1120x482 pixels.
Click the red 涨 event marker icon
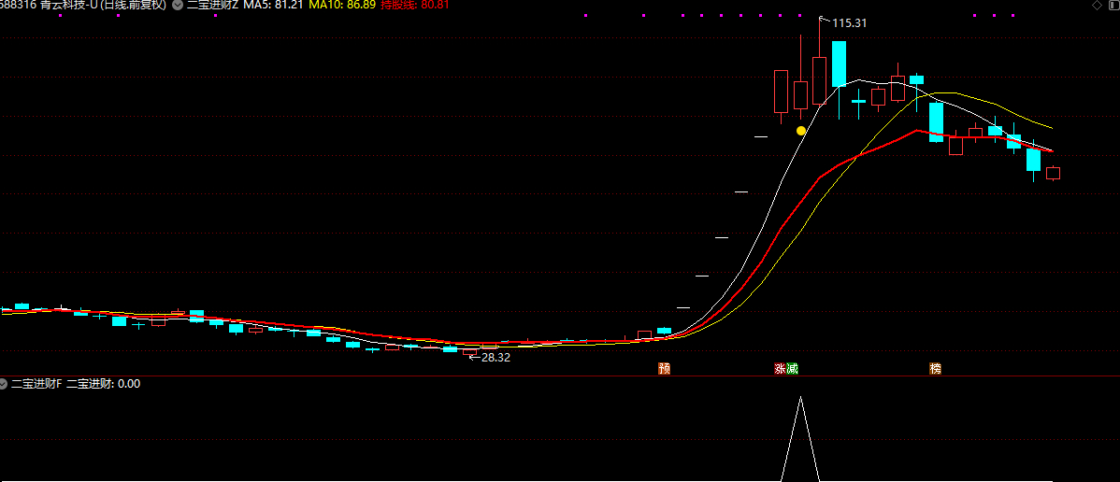780,369
